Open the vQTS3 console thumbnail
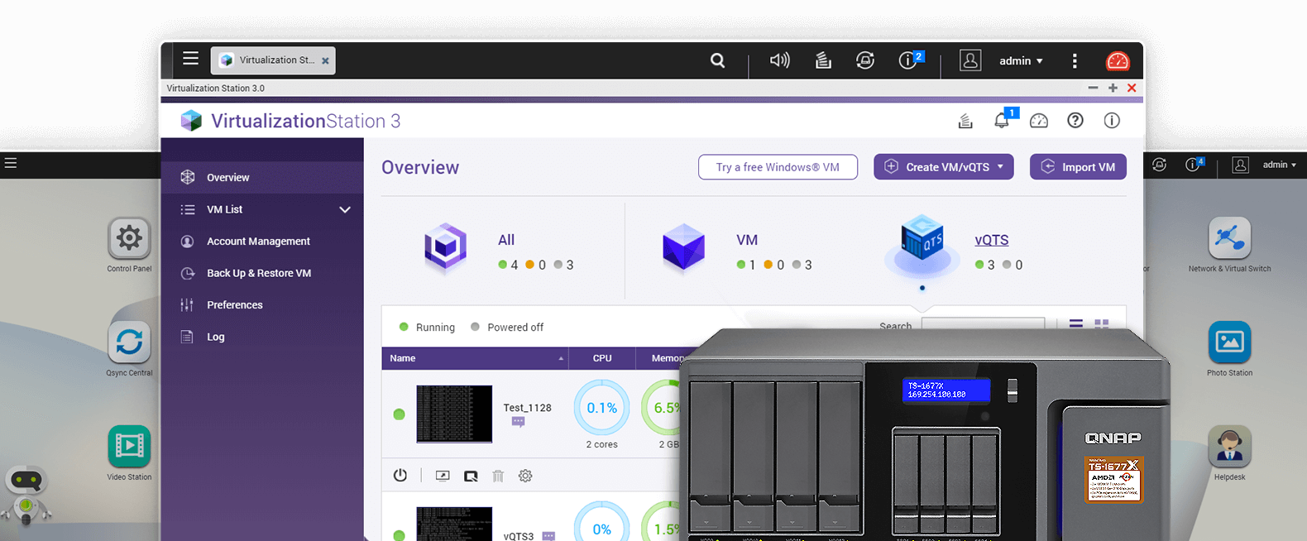 coord(454,524)
